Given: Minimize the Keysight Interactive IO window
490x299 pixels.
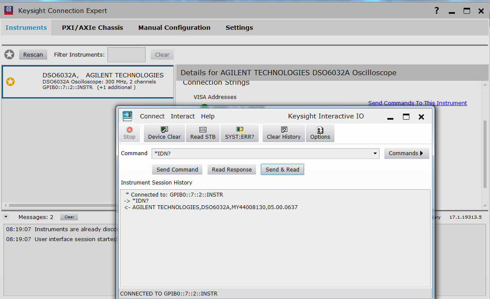Looking at the screenshot, I should [390, 118].
